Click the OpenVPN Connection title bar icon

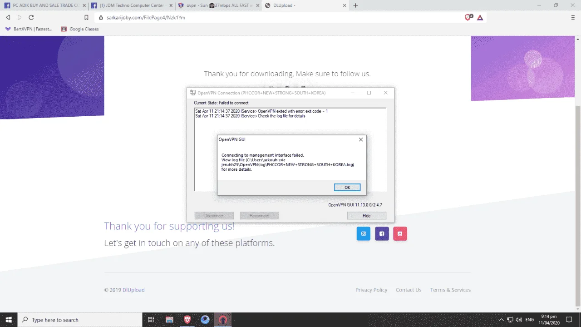193,93
